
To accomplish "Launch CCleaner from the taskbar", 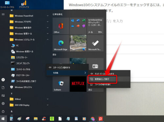I will (44, 119).
